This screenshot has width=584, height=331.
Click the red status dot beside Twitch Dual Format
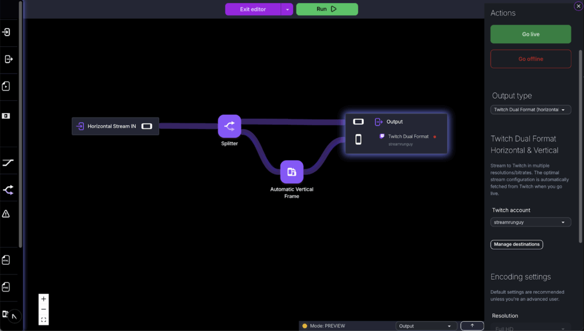(435, 136)
